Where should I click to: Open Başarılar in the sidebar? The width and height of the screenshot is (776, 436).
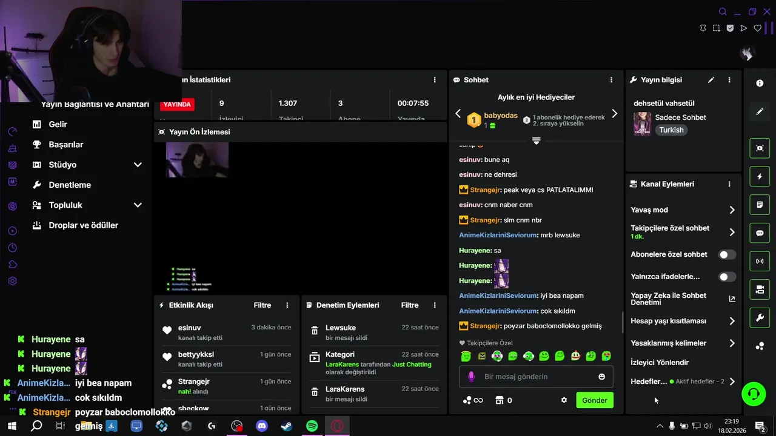click(x=65, y=145)
